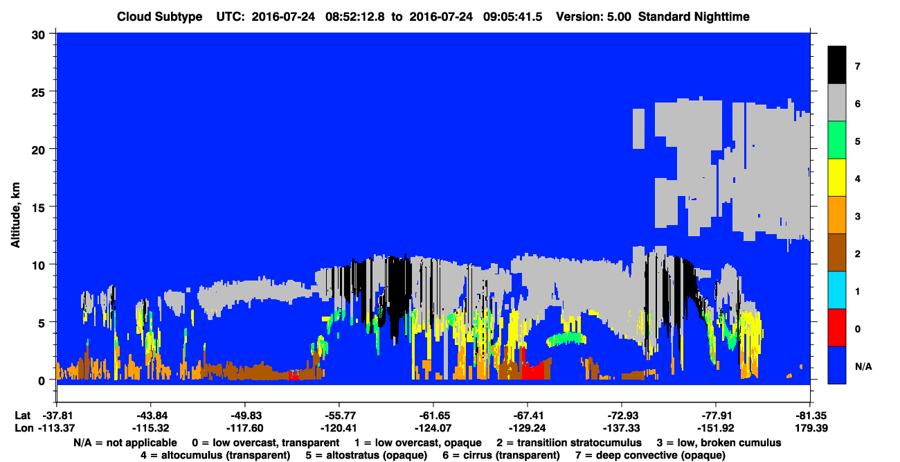
Task: Click the orange colorbar swatch for type 3
Action: point(837,215)
